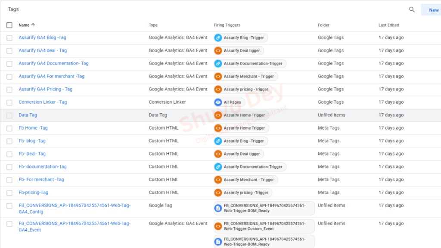Click trigger icon in Fb- Deal- Tag row

[x=218, y=154]
